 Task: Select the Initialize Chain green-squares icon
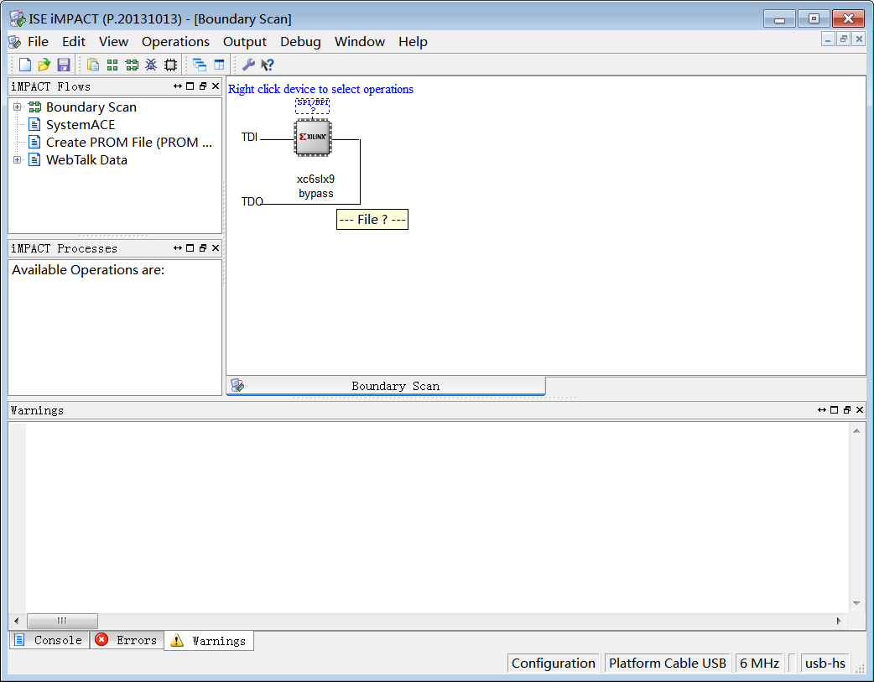pos(112,64)
